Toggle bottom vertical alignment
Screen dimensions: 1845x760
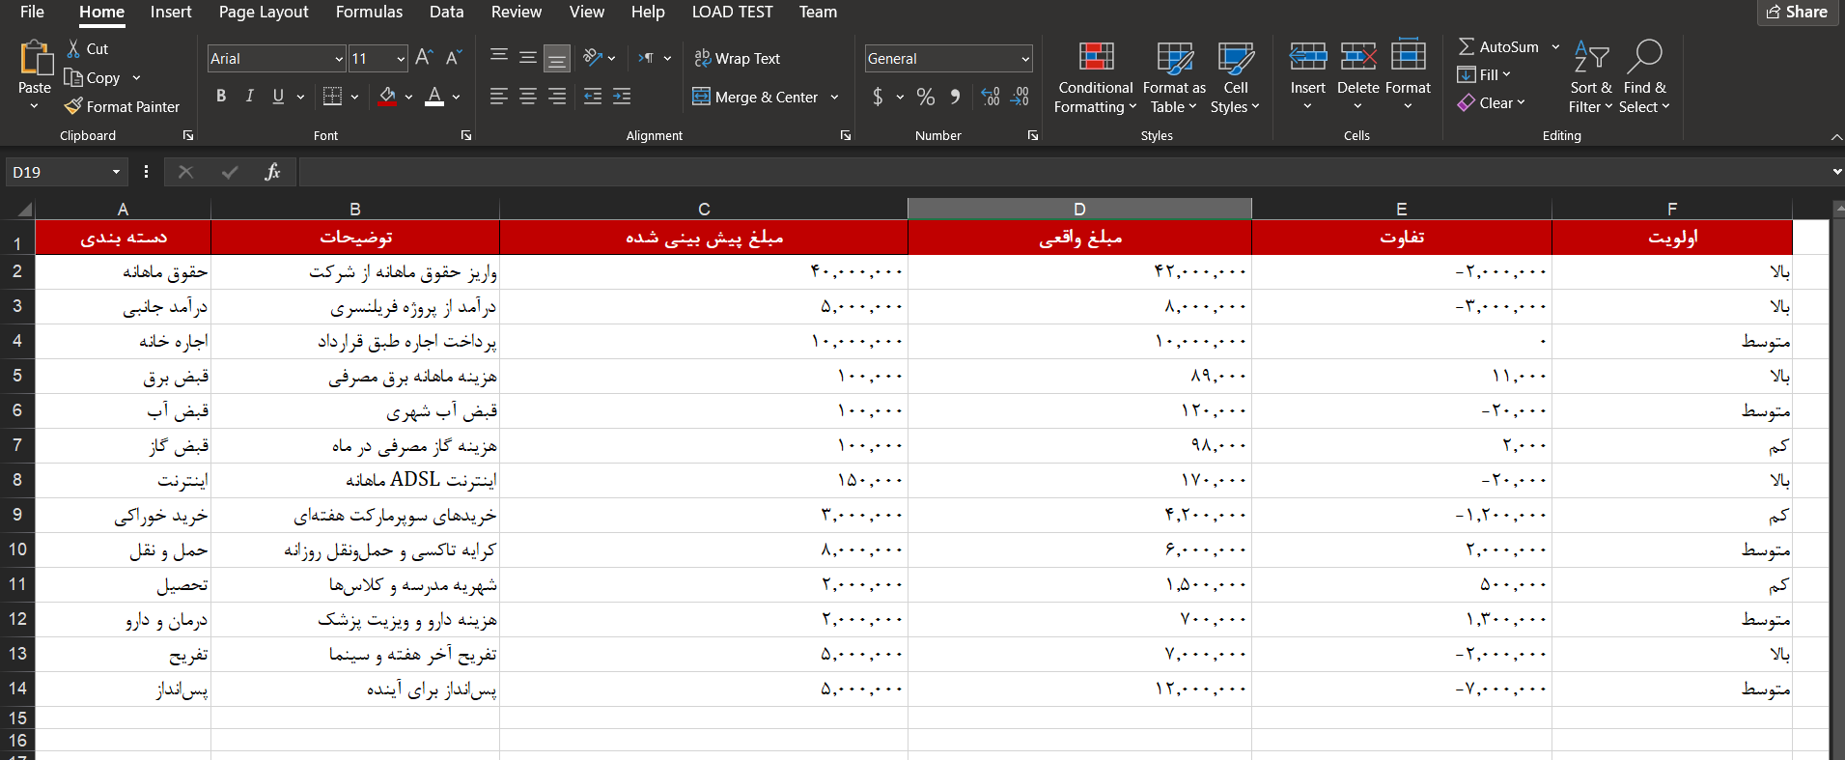coord(557,58)
